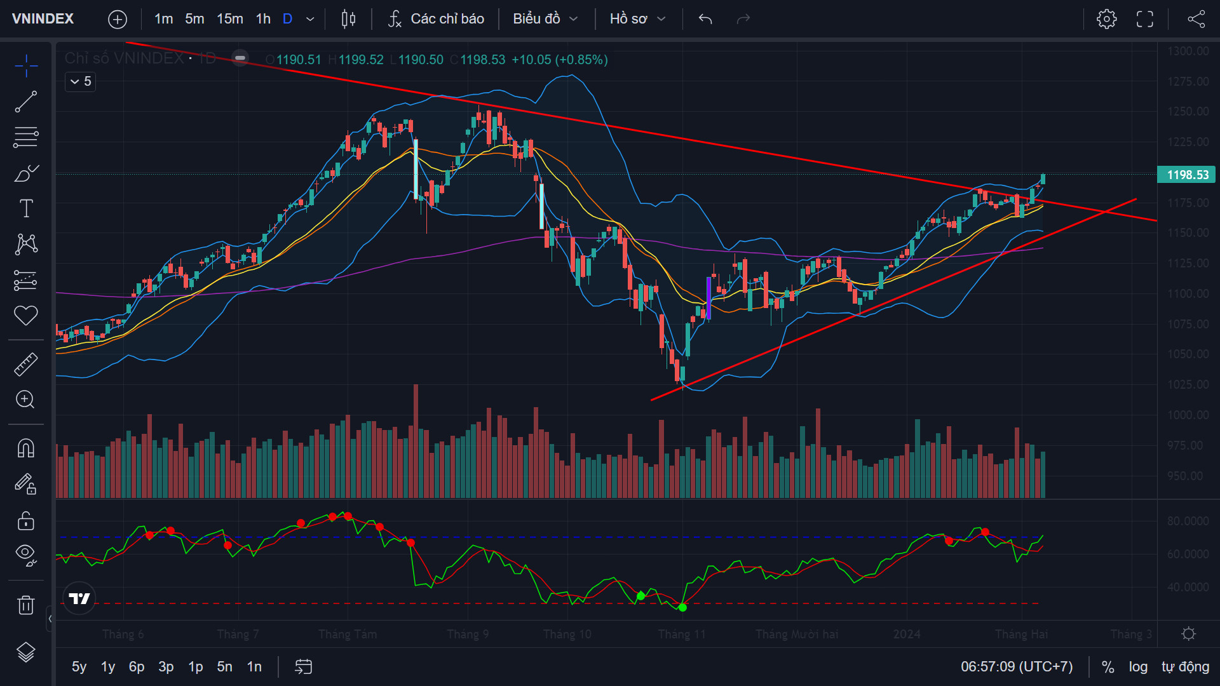
Task: Open the forecasting and measurement tools
Action: click(26, 280)
